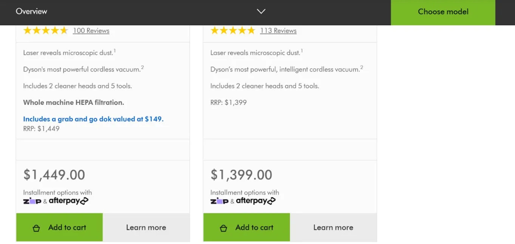
Task: Click the $1,399.00 price text
Action: coord(241,175)
